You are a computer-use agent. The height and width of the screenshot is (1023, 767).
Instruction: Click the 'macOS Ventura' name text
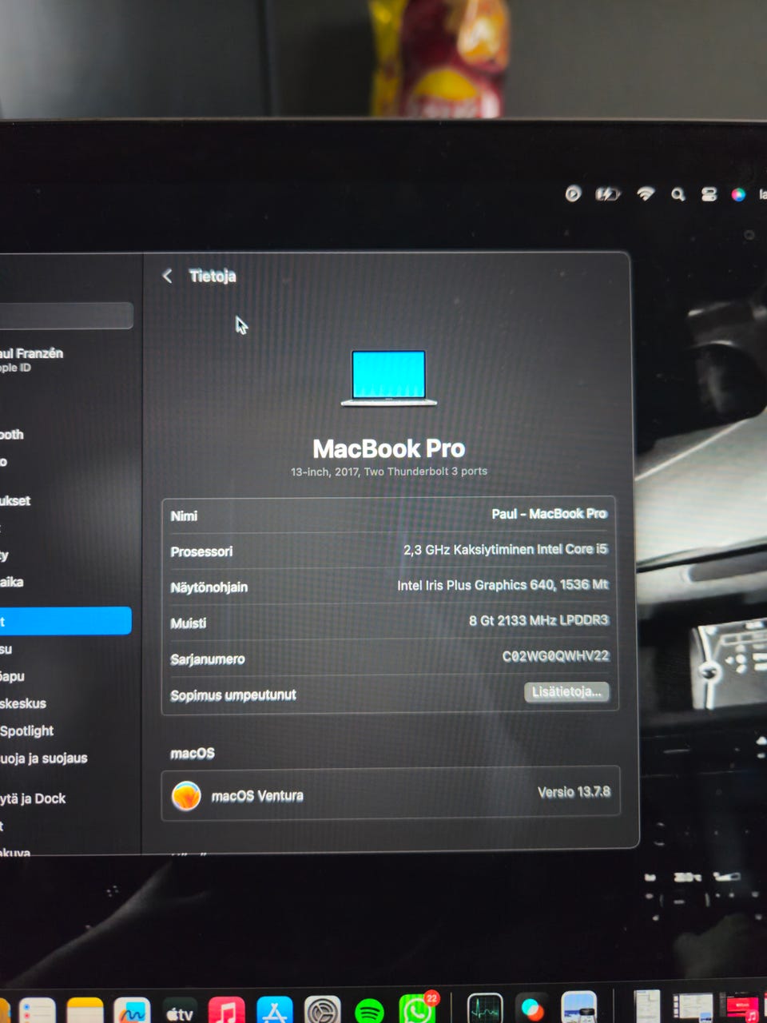(257, 796)
